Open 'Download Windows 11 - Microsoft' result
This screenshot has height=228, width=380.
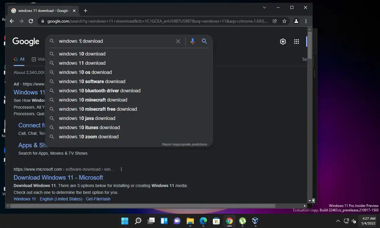click(x=58, y=178)
